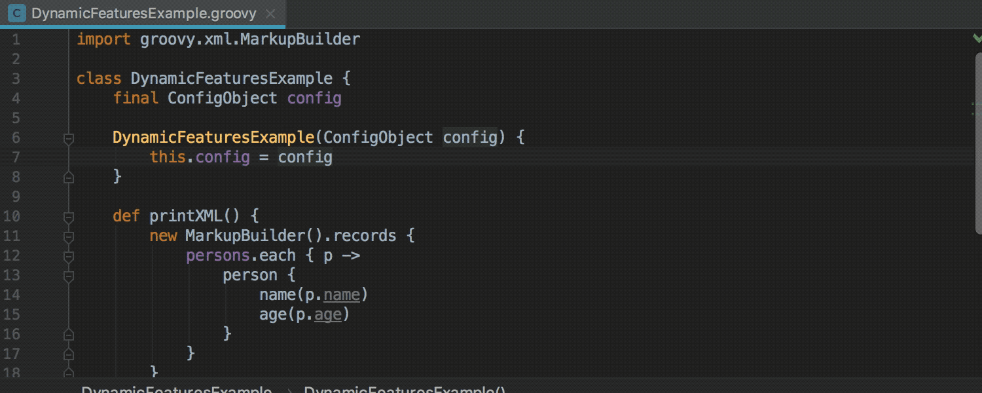Close the DynamicFeaturesExample.groovy tab
This screenshot has width=982, height=393.
[x=270, y=13]
